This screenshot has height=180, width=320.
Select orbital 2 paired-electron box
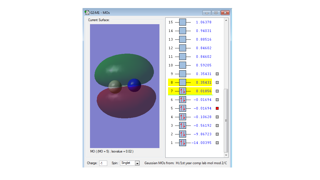182,134
